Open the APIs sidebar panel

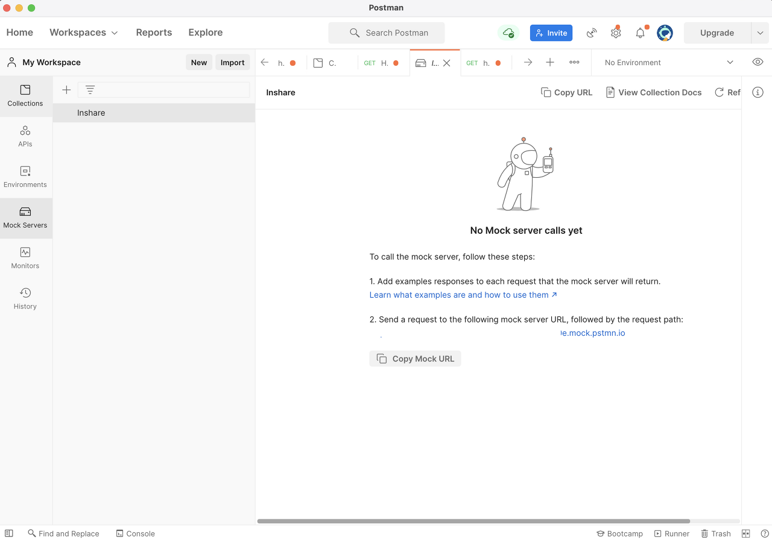click(25, 137)
